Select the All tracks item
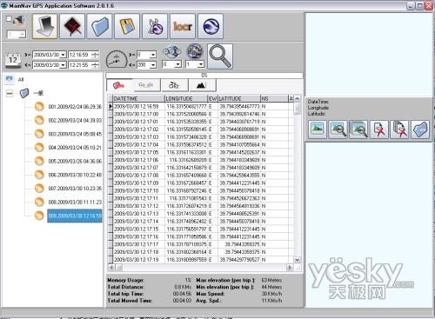The height and width of the screenshot is (319, 435). 21,79
